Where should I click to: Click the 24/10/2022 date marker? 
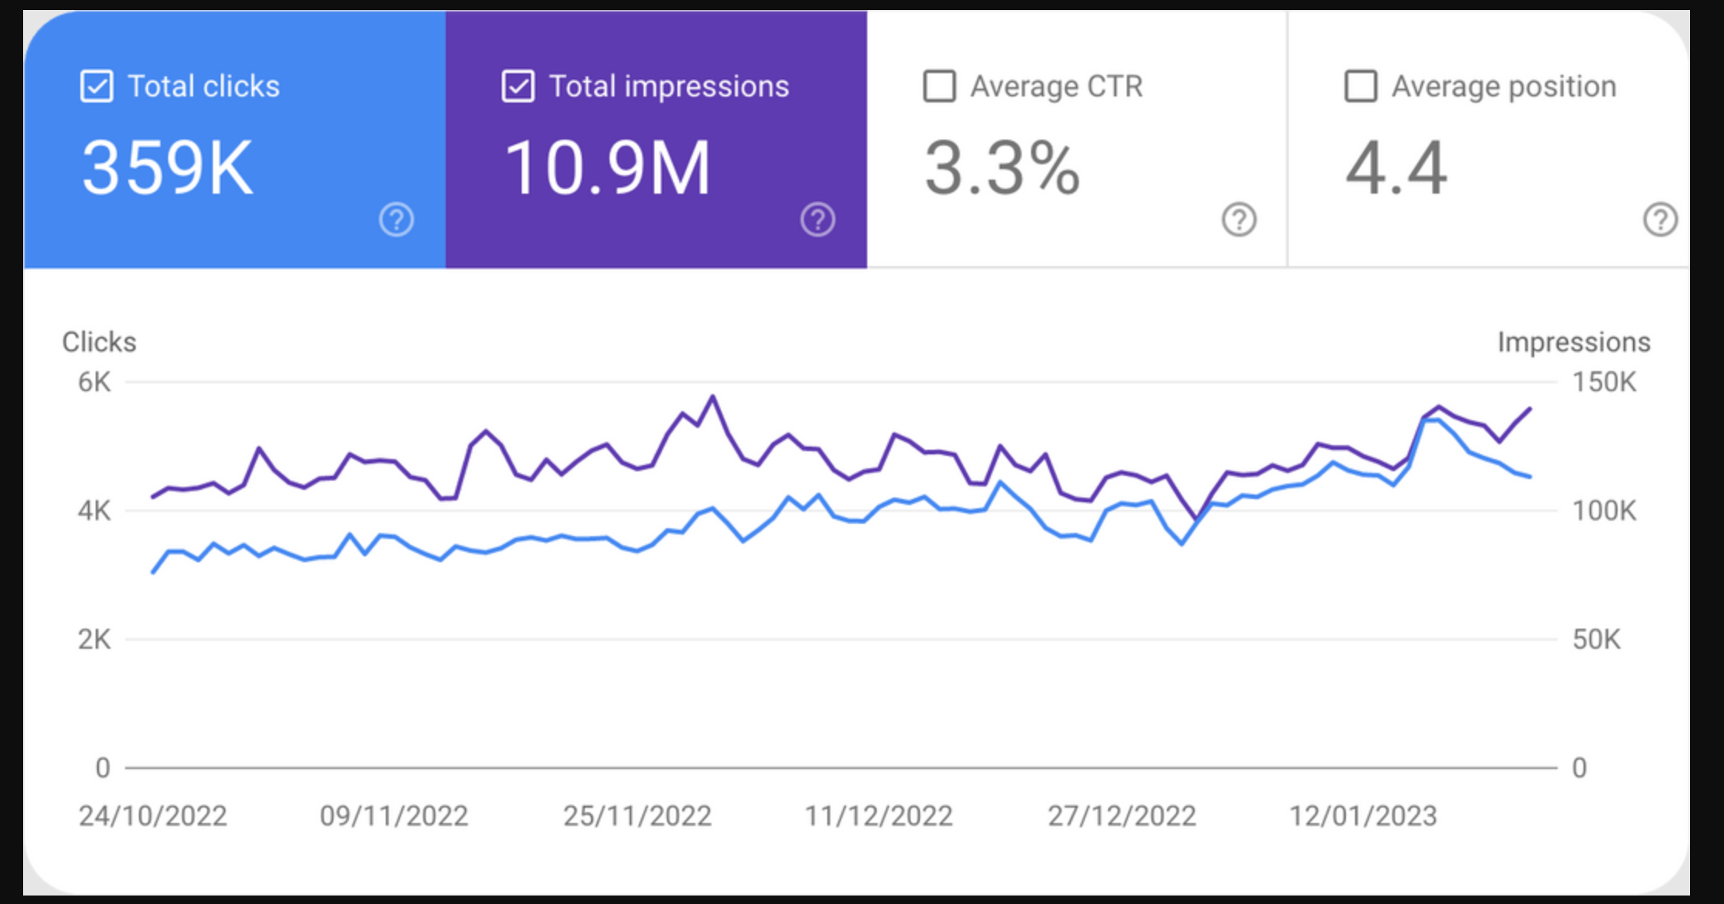point(153,815)
